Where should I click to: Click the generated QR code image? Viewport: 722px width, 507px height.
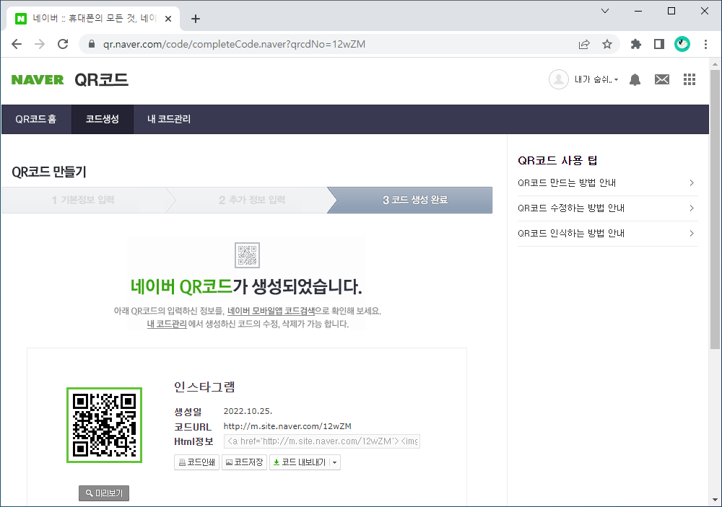pyautogui.click(x=105, y=425)
